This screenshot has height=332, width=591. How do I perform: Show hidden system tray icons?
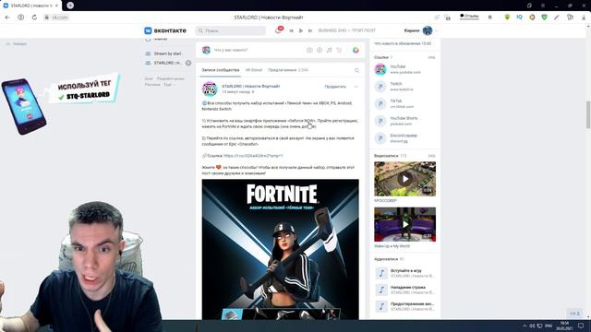[525, 326]
